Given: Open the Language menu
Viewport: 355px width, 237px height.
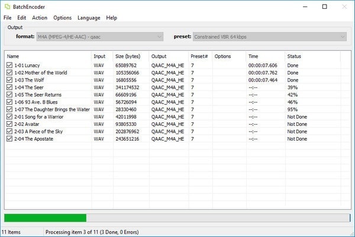Looking at the screenshot, I should point(89,18).
